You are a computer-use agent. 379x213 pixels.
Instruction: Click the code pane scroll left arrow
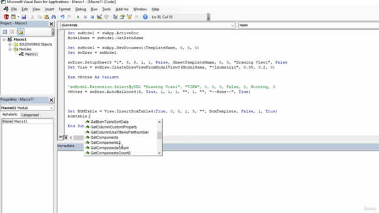pyautogui.click(x=71, y=138)
